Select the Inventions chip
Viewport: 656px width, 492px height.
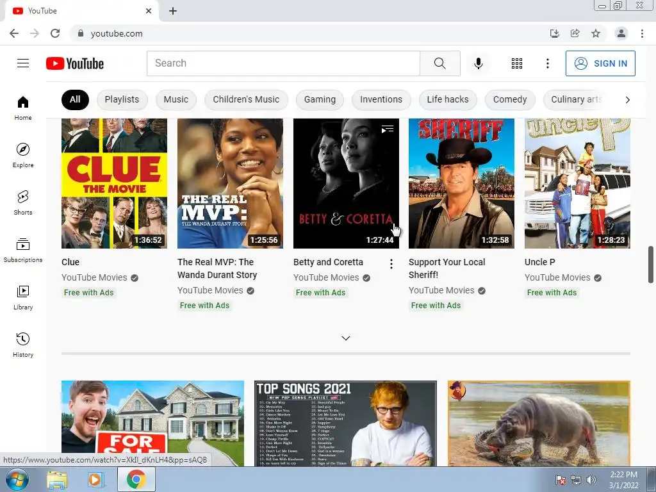coord(381,99)
